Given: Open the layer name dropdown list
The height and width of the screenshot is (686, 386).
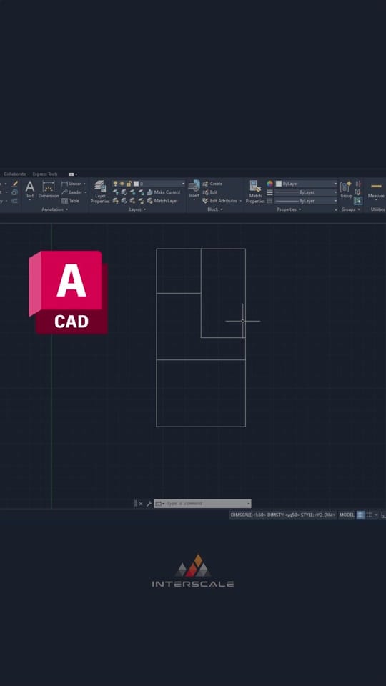Looking at the screenshot, I should 183,184.
